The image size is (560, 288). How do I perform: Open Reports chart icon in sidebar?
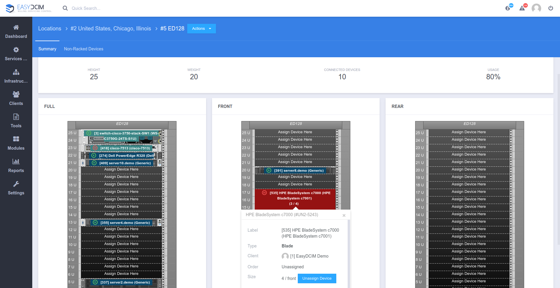click(x=16, y=161)
